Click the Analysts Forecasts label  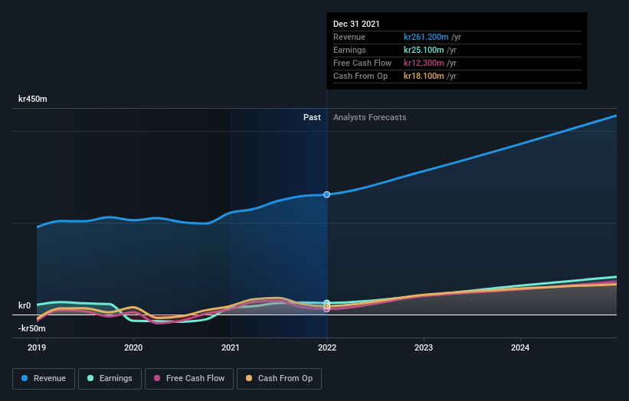(370, 117)
